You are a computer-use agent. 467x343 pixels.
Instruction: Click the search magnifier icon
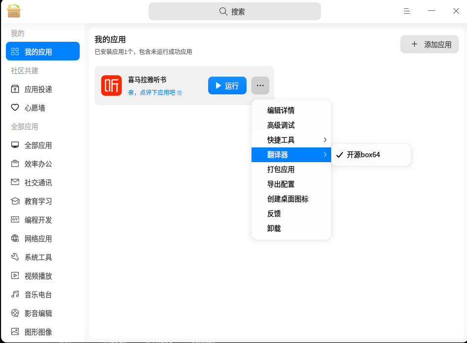(x=223, y=11)
